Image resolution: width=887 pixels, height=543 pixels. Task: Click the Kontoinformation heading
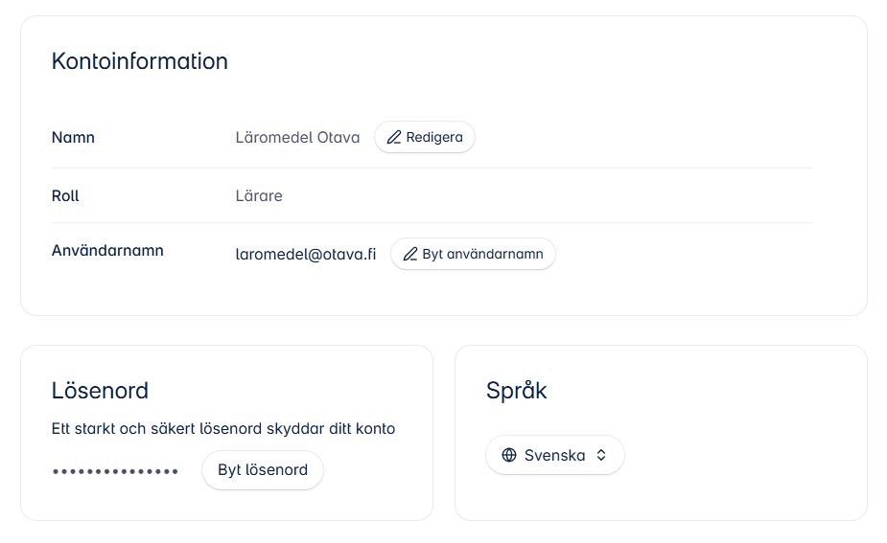point(140,61)
